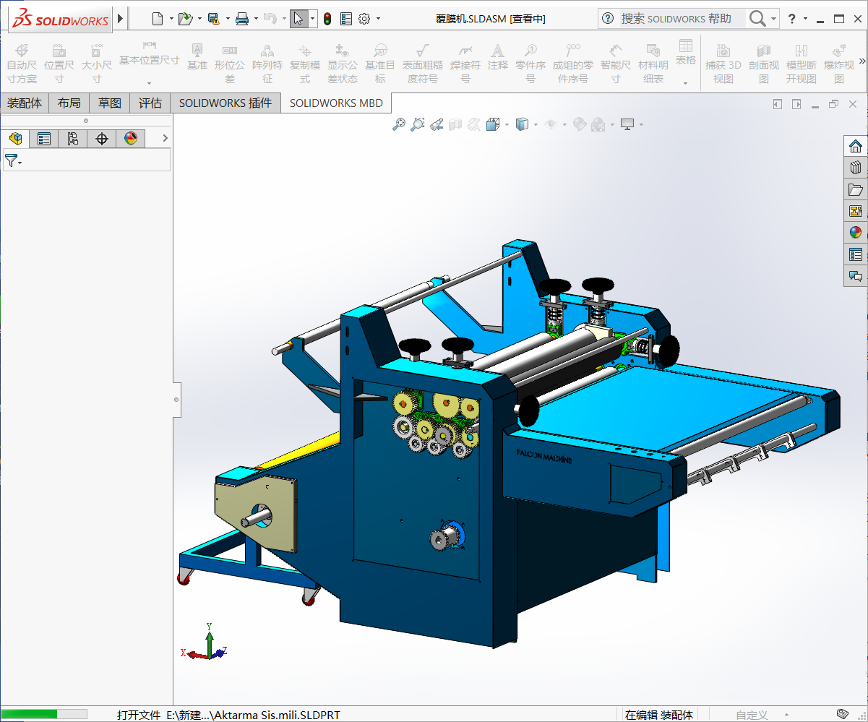Switch to the 装配体 tab

pyautogui.click(x=25, y=103)
